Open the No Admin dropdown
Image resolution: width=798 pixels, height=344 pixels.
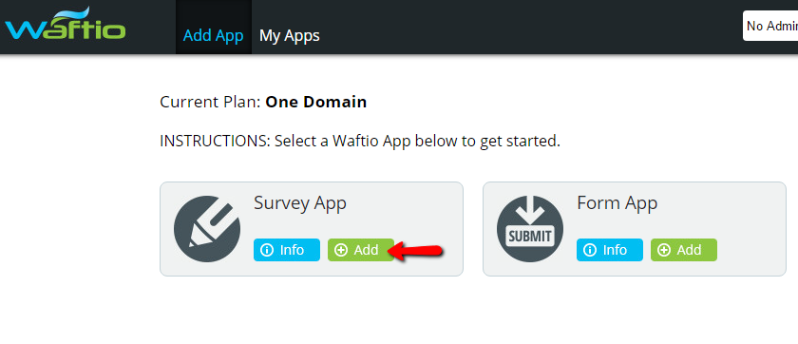pyautogui.click(x=770, y=26)
